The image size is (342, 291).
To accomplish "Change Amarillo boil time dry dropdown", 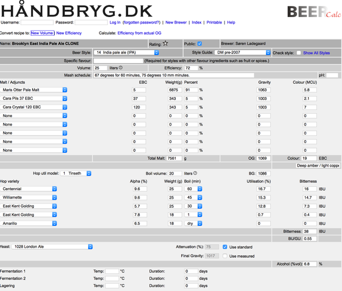I will click(193, 223).
